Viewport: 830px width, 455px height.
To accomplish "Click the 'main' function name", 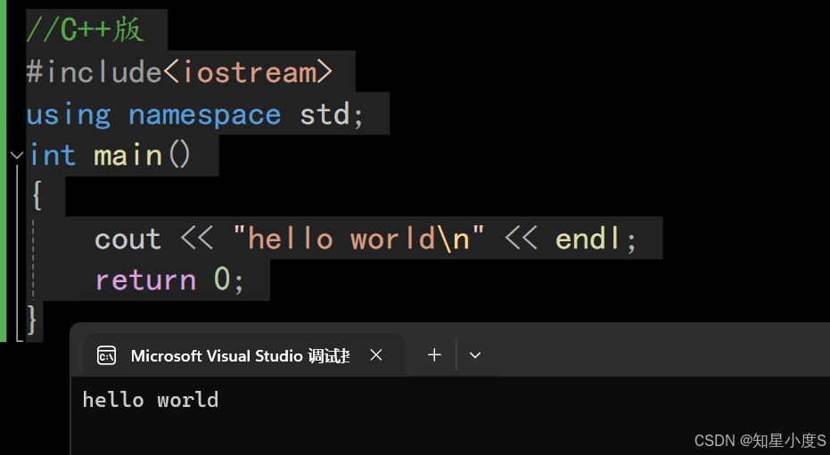I will pos(128,156).
